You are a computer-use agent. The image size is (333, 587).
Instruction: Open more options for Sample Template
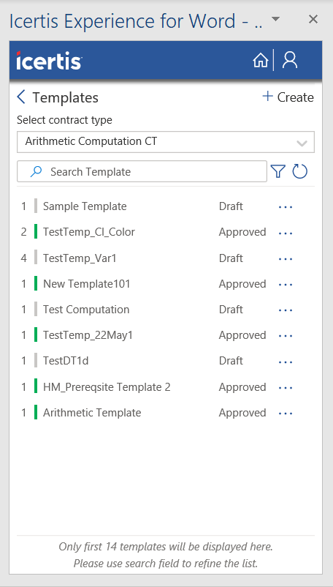pyautogui.click(x=286, y=206)
